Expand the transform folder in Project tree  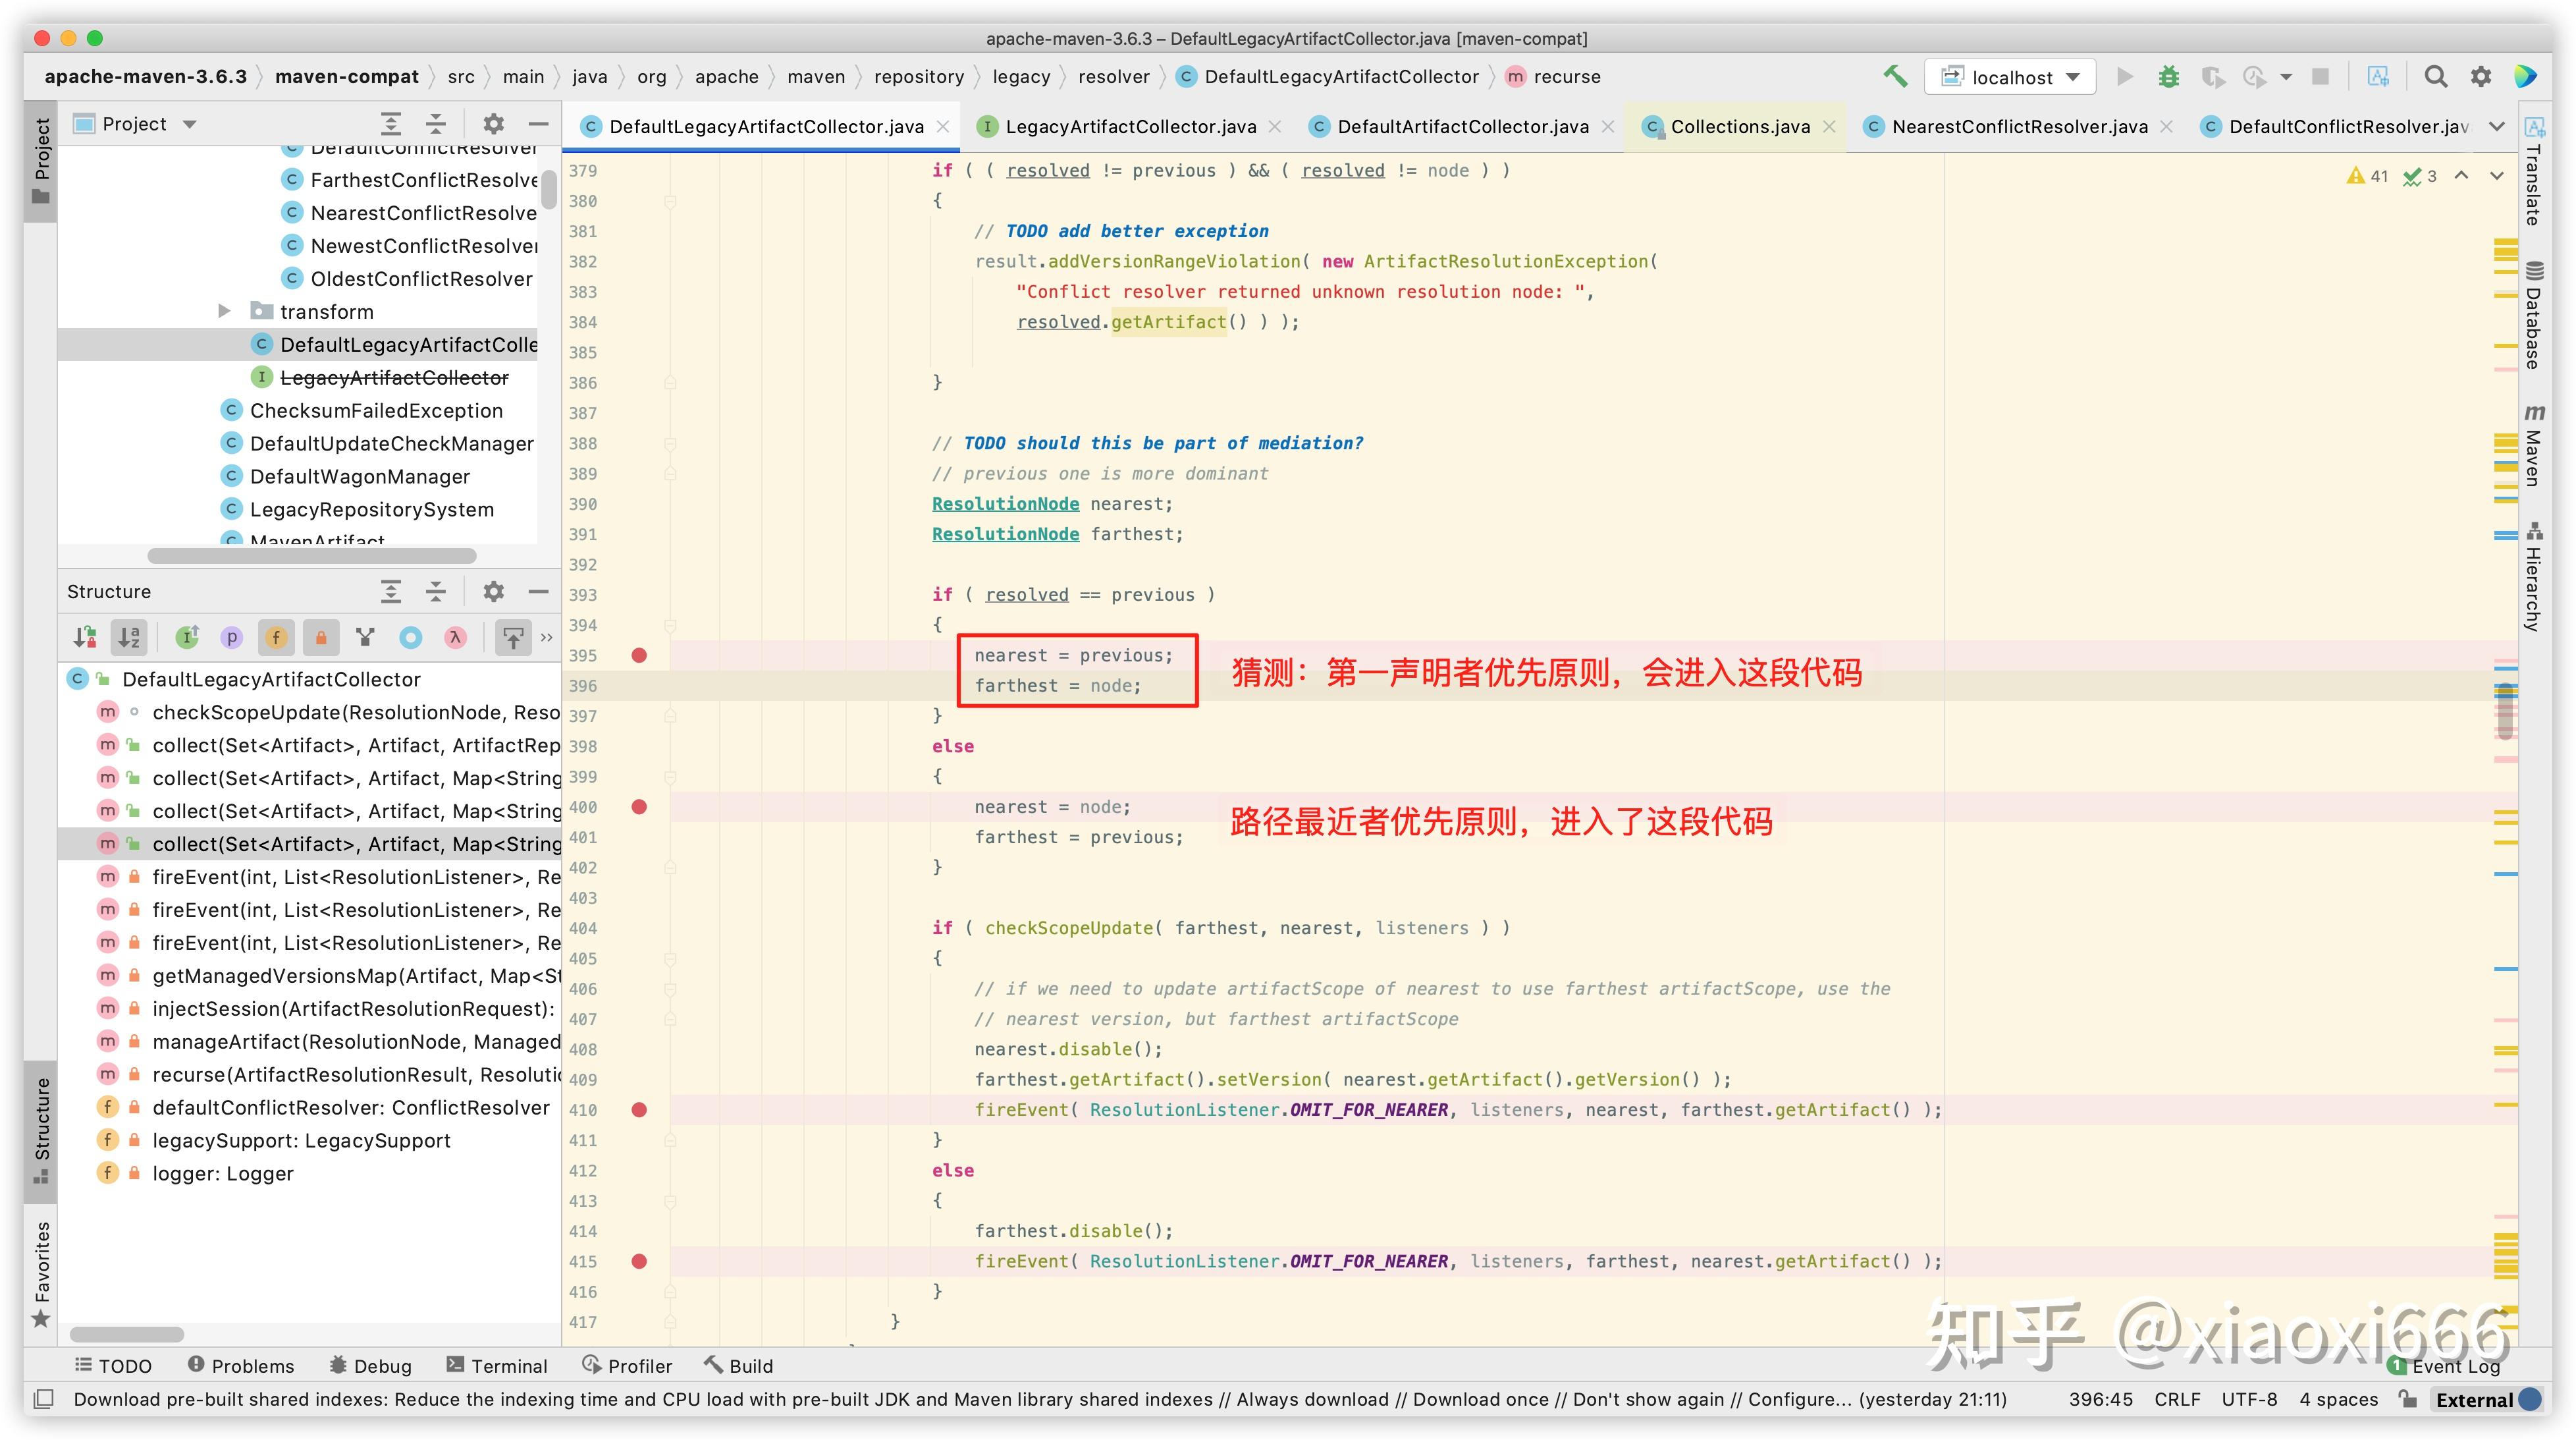(224, 311)
